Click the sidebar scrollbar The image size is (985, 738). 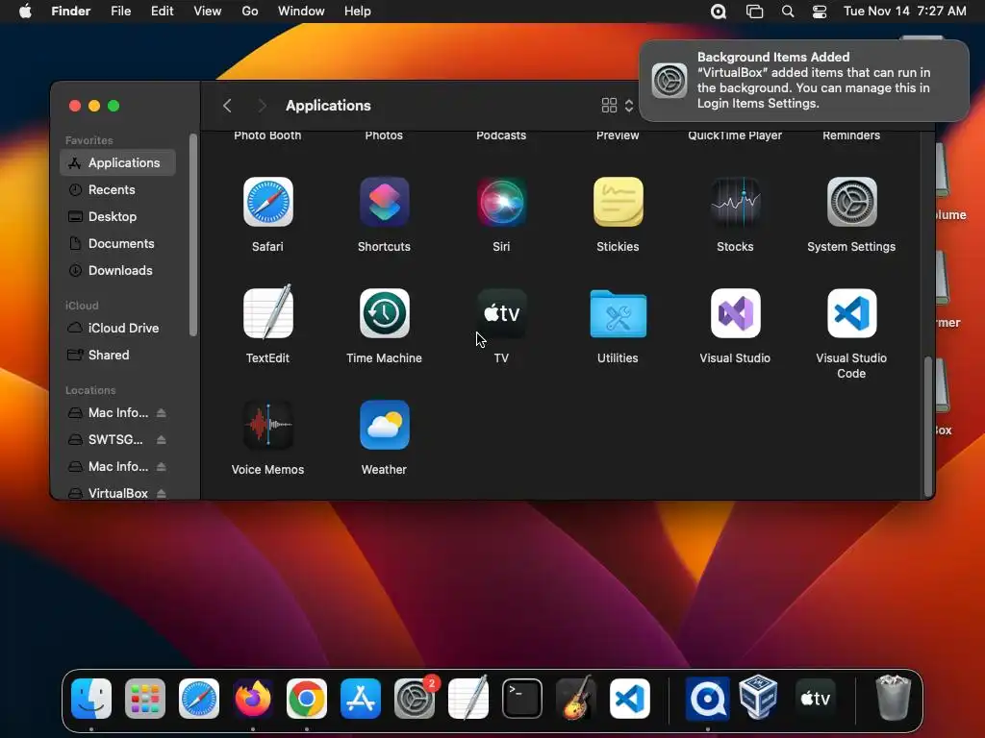pyautogui.click(x=193, y=235)
